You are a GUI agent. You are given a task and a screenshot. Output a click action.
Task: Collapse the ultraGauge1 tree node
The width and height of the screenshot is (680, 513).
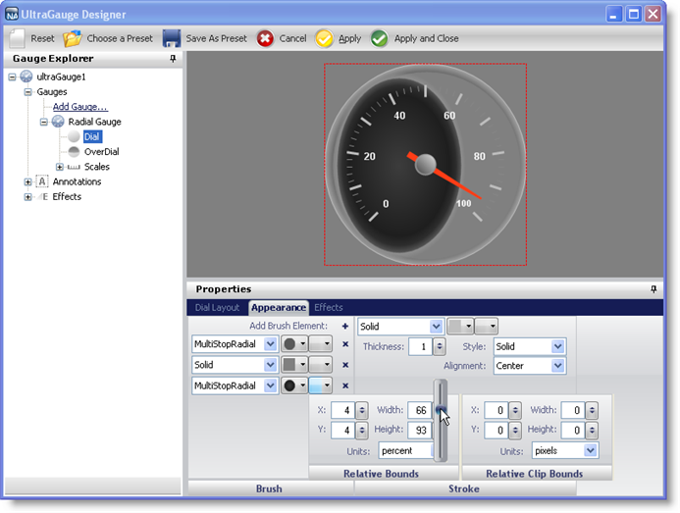click(x=12, y=77)
